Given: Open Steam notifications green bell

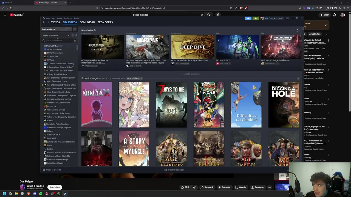Looking at the screenshot, I should tap(256, 18).
